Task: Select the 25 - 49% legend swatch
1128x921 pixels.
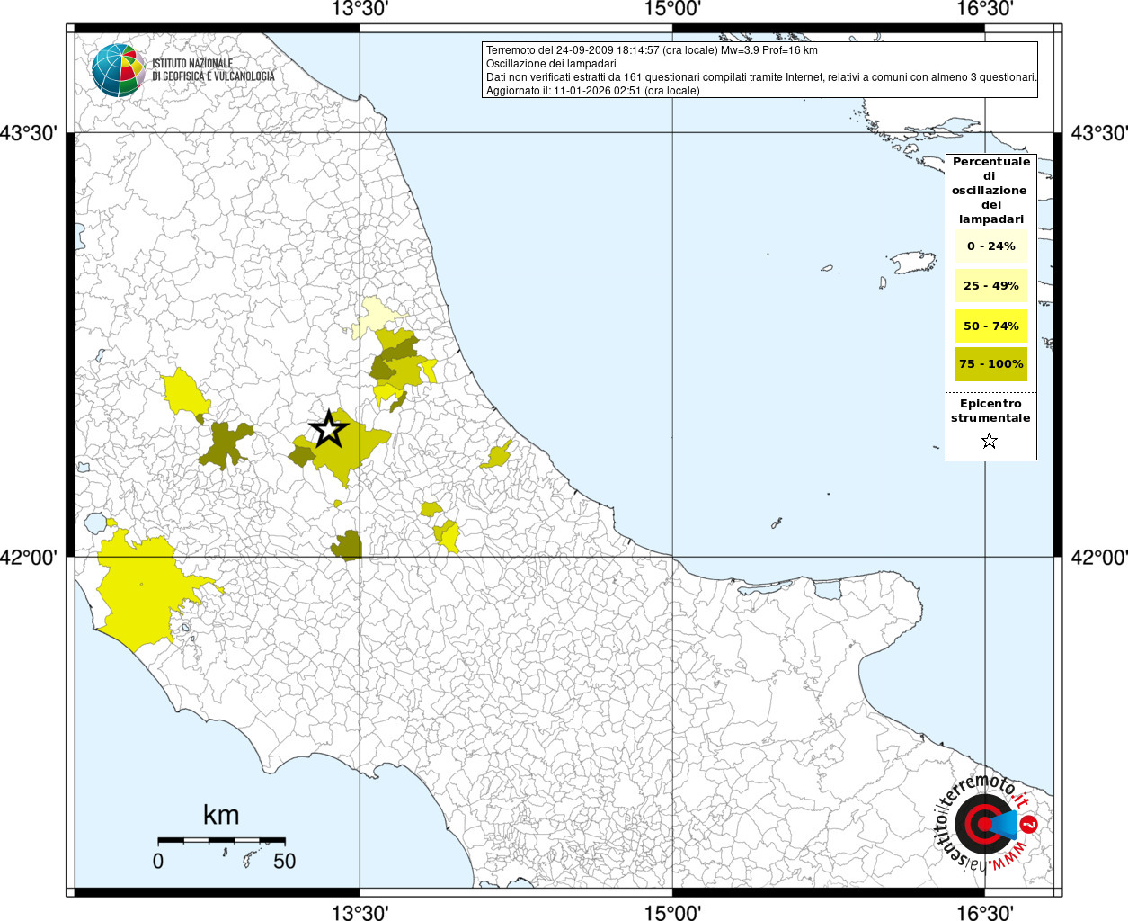Action: click(990, 286)
